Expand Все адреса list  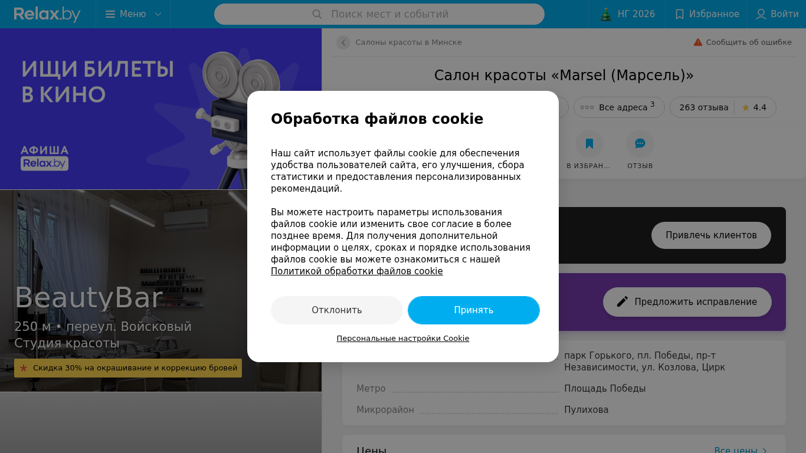tap(619, 107)
